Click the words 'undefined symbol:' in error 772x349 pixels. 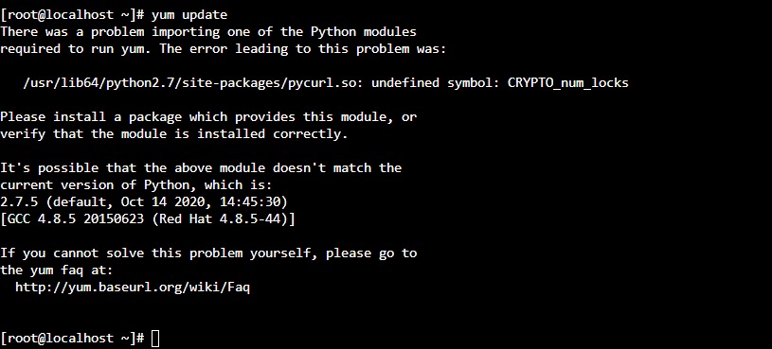[435, 83]
